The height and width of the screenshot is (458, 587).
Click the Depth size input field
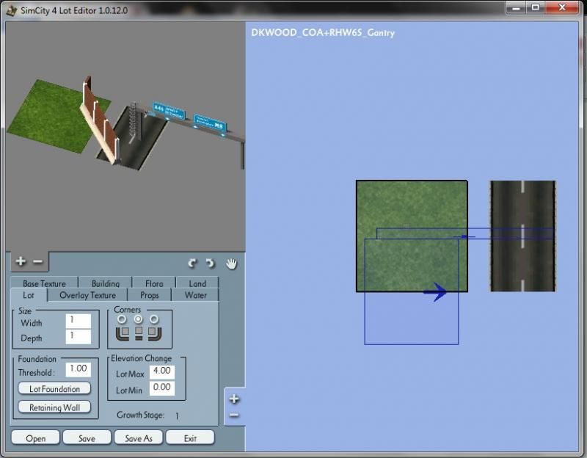(79, 337)
